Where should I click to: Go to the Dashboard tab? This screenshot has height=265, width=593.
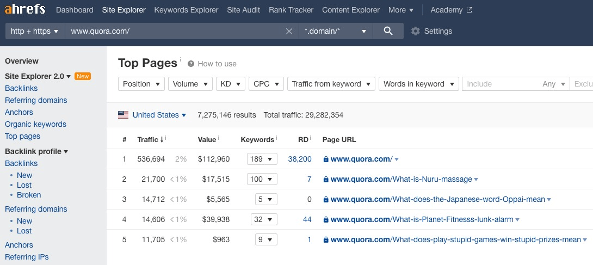75,10
